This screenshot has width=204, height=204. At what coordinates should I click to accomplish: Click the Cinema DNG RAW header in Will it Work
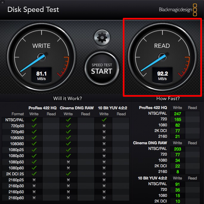click(x=77, y=108)
